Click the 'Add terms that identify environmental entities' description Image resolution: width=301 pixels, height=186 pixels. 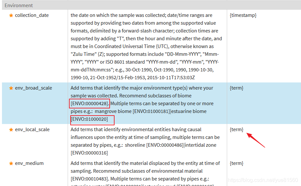point(145,141)
